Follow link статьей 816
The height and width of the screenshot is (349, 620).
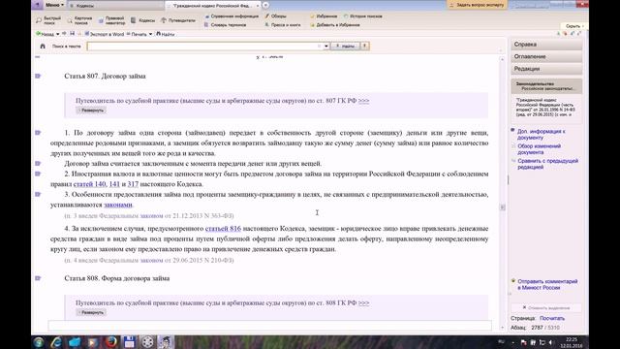point(223,229)
